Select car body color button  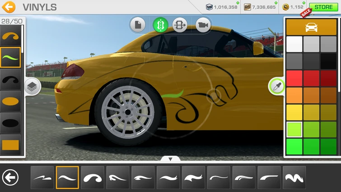point(311,27)
